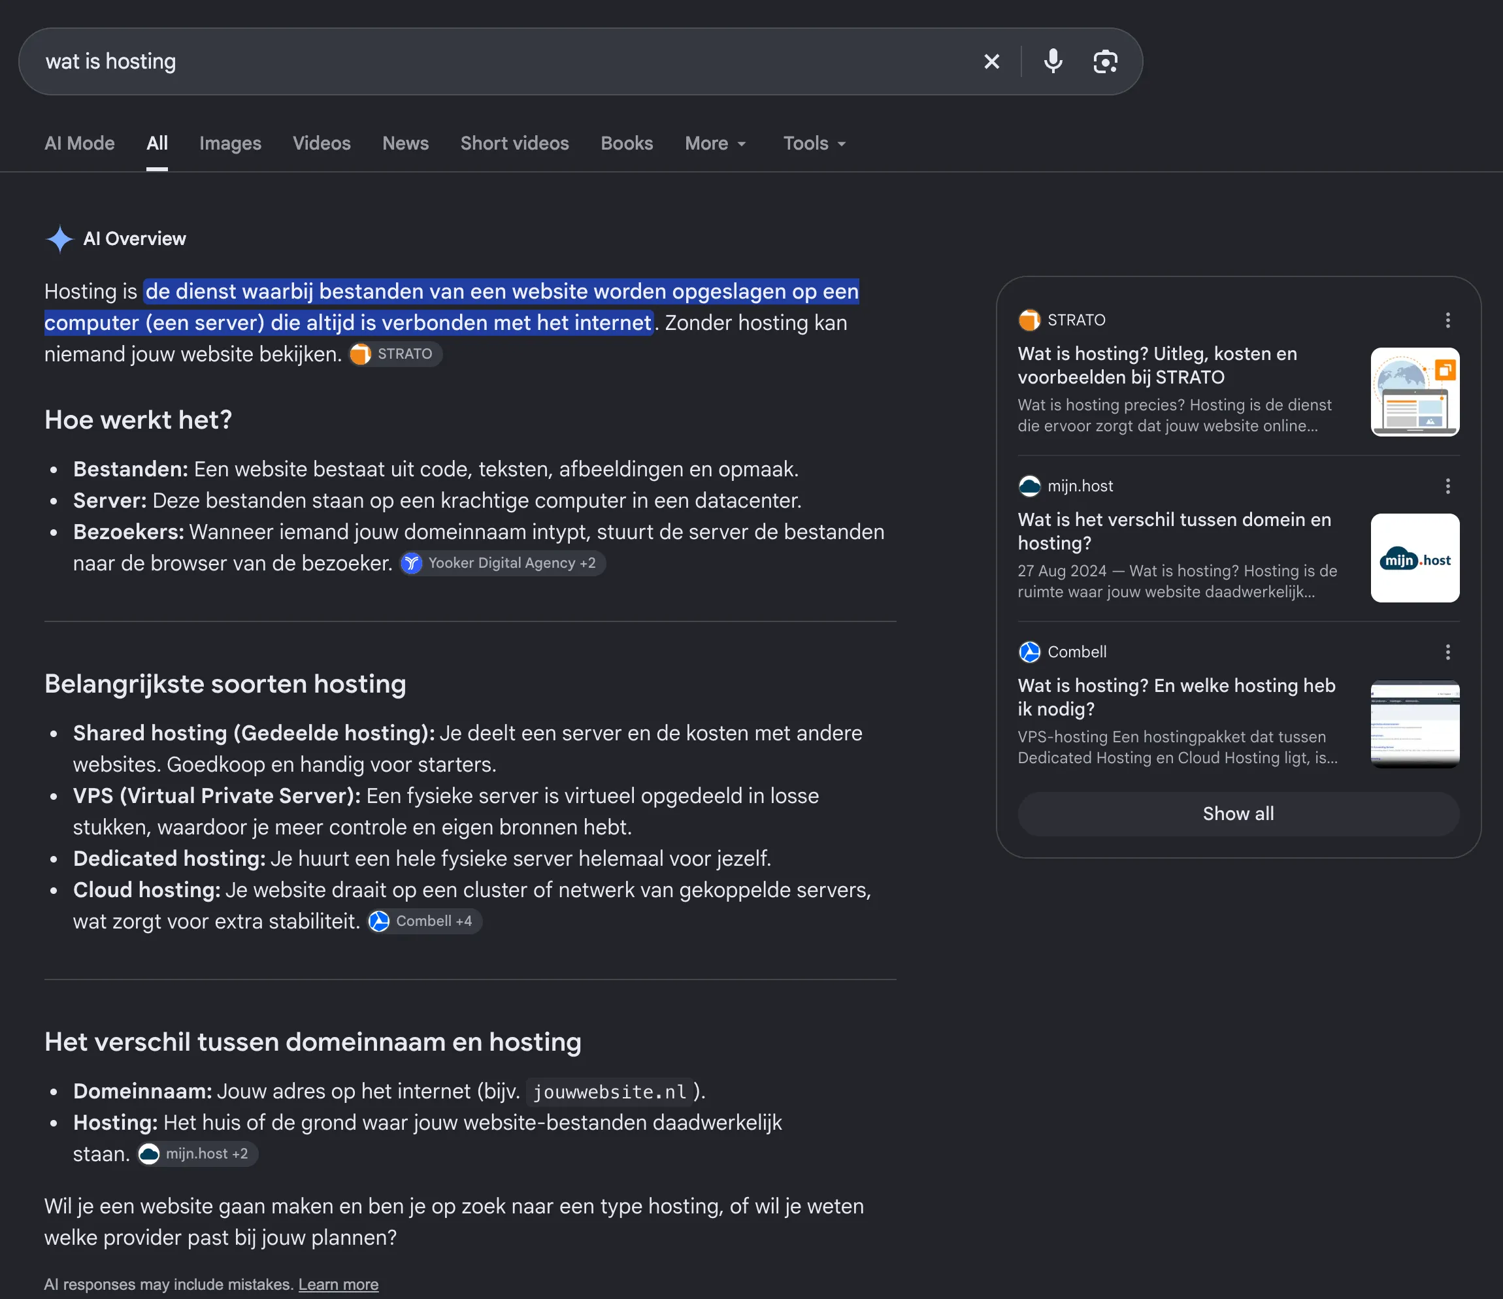Click the AI Overview sparkle icon
Viewport: 1503px width, 1299px height.
pos(59,238)
